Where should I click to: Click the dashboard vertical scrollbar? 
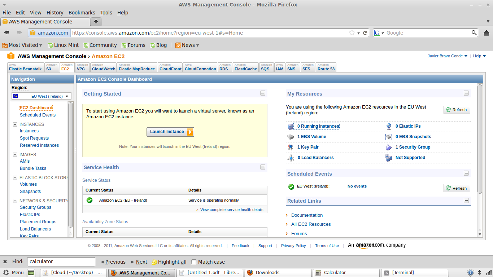[480, 139]
